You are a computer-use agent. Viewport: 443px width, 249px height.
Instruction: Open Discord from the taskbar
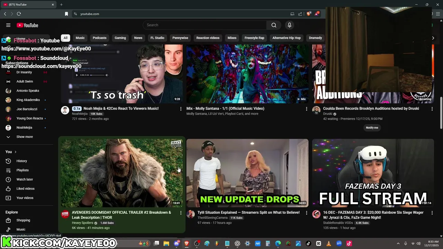[x=177, y=243]
